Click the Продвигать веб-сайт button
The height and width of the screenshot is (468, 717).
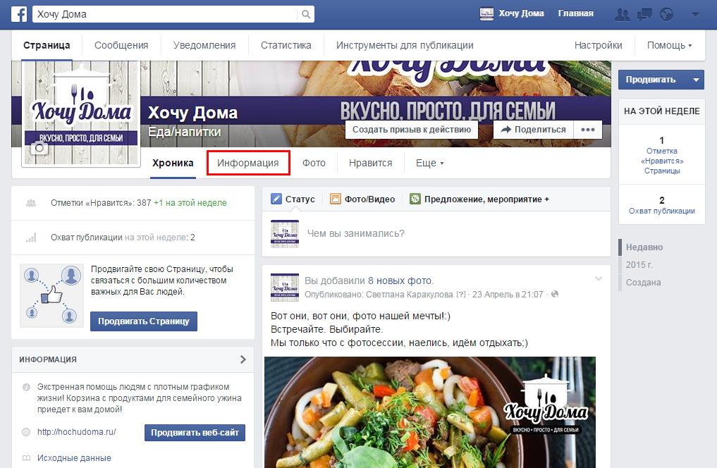tap(195, 433)
